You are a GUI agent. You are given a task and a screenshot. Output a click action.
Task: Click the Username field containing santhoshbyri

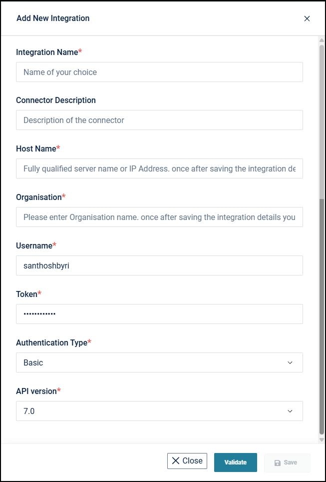[x=159, y=265]
